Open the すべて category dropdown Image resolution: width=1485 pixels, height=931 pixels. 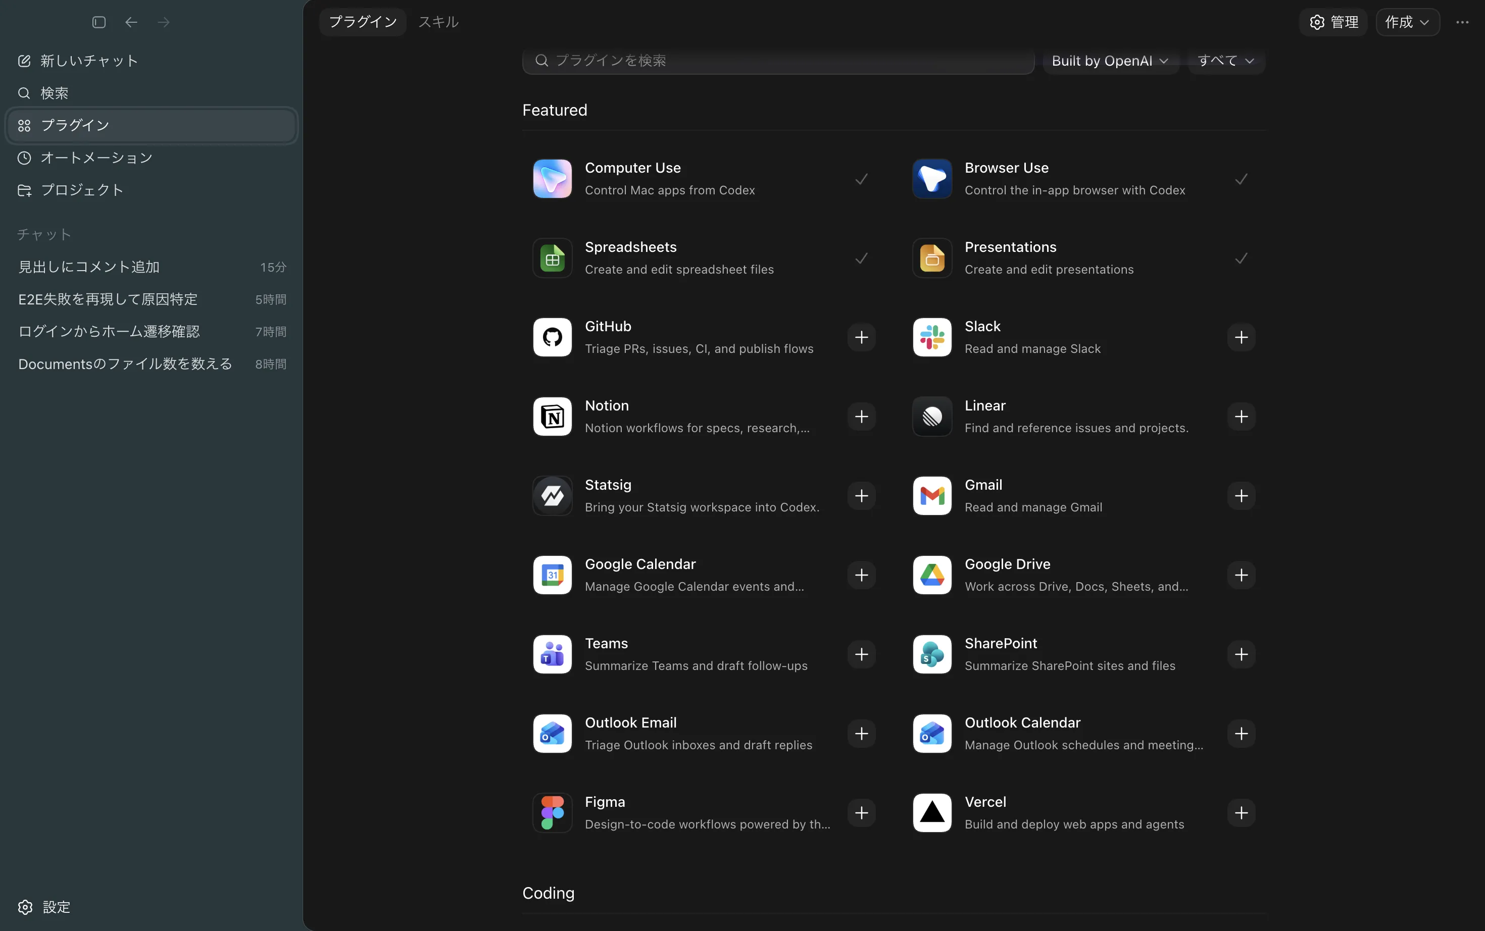pos(1226,61)
